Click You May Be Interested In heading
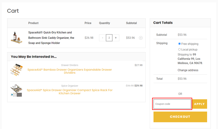The image size is (218, 129). pyautogui.click(x=34, y=57)
